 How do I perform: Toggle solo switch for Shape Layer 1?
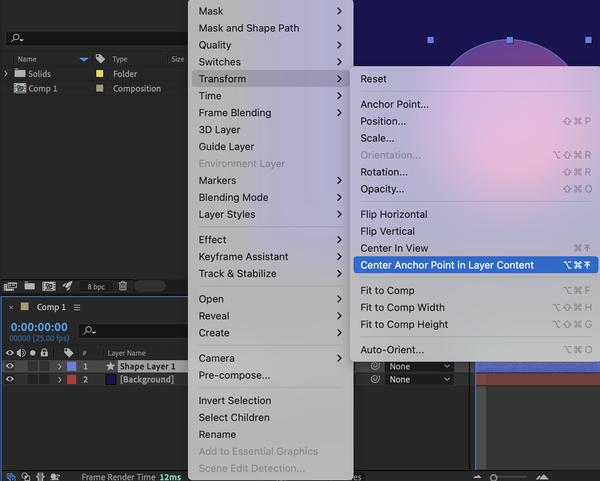(x=33, y=366)
